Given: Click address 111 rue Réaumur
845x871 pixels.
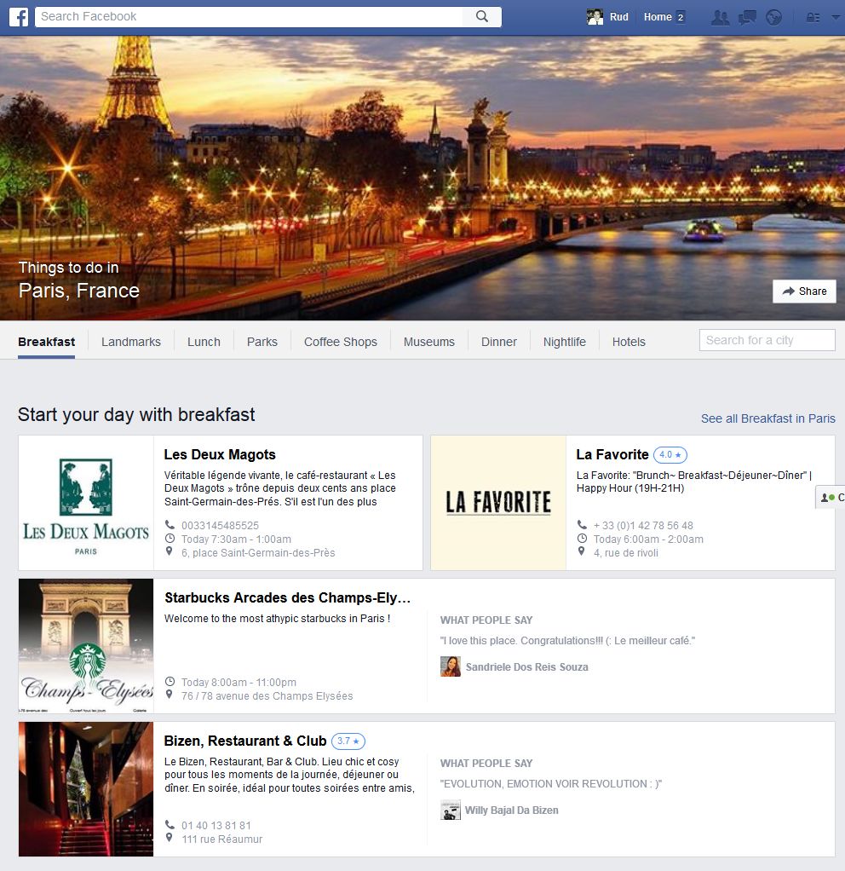Looking at the screenshot, I should point(222,839).
